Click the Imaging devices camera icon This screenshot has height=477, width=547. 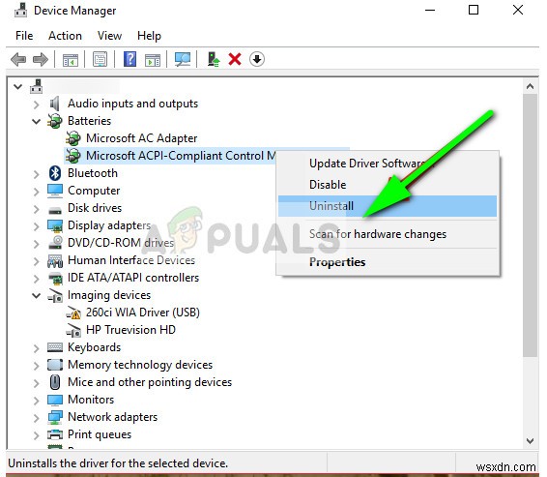pos(55,295)
